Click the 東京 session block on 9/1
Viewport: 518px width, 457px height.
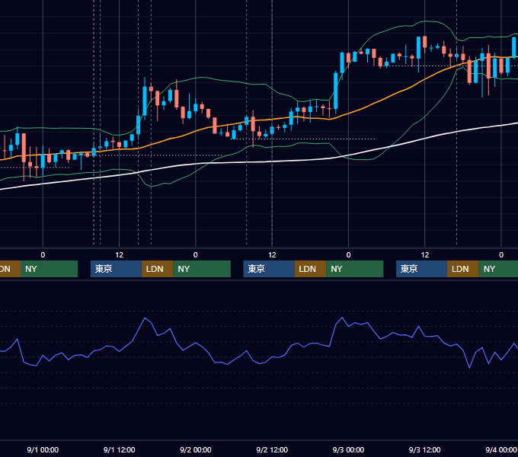click(116, 269)
